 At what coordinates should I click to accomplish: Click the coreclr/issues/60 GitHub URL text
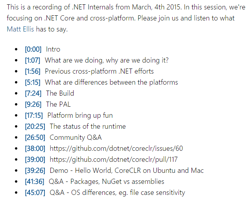coord(116,148)
